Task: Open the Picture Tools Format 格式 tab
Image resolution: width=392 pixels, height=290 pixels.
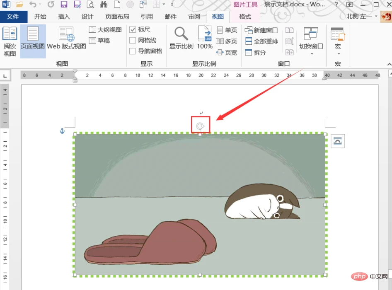Action: [245, 17]
